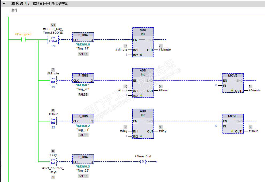This screenshot has width=265, height=182.
Task: Select the >= Int contact comparing #Minute to 59
Action: coord(53,81)
